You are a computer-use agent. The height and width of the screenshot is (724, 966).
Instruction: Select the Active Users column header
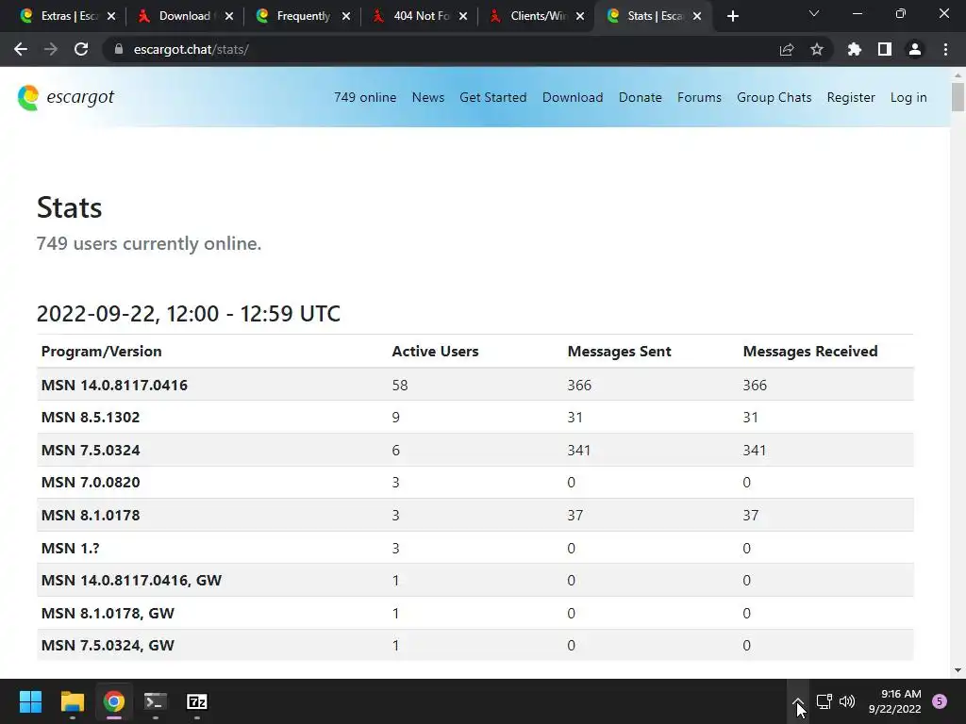(x=435, y=352)
